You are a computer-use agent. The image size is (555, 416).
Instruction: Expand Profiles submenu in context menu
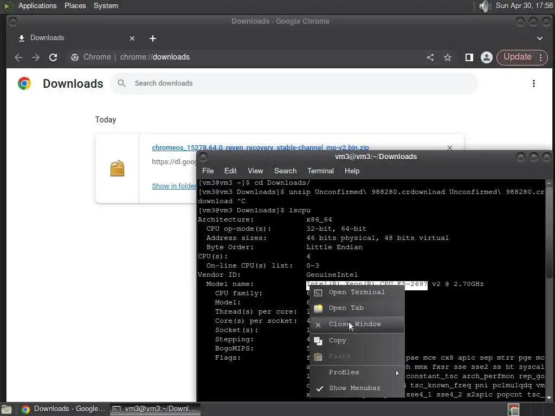pos(357,373)
